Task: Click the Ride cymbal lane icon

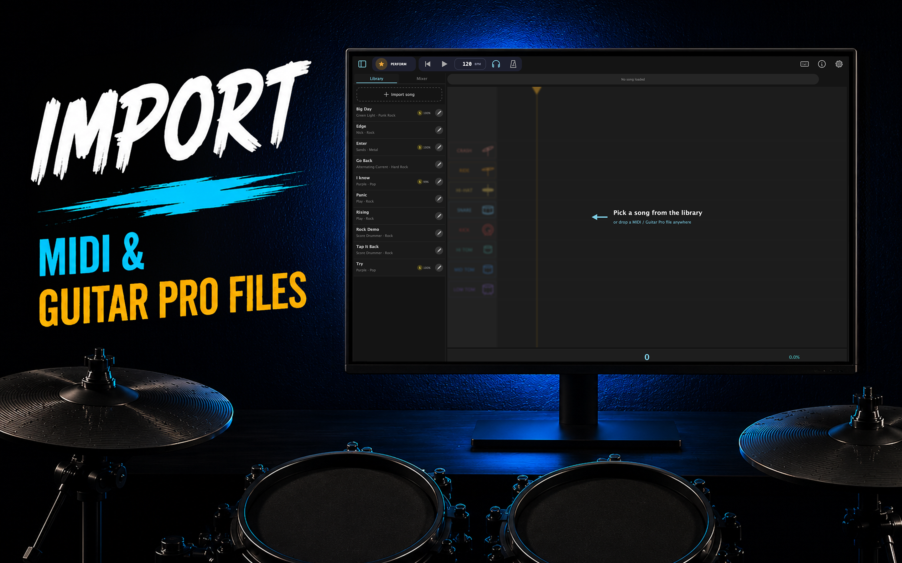Action: 488,170
